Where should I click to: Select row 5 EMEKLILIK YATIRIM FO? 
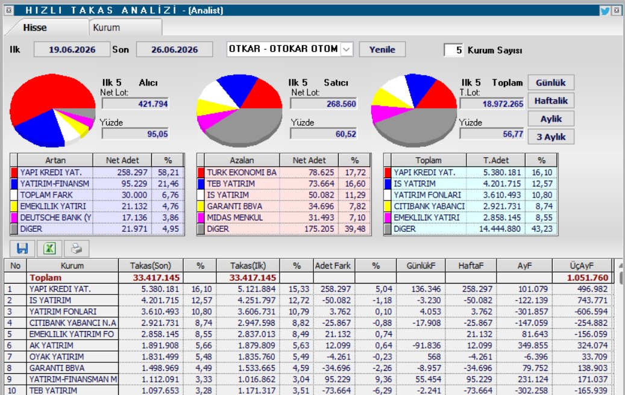click(307, 334)
